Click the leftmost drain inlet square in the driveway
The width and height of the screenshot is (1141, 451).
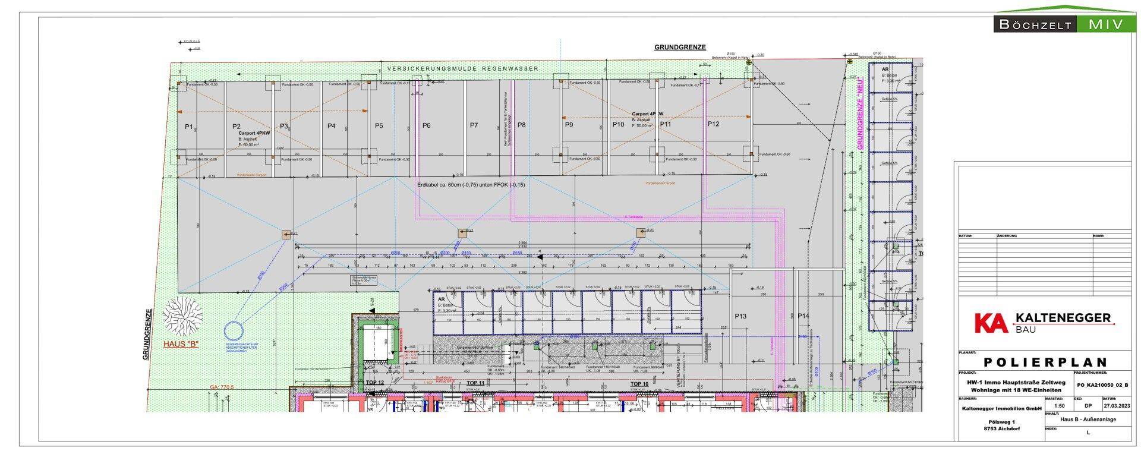286,235
